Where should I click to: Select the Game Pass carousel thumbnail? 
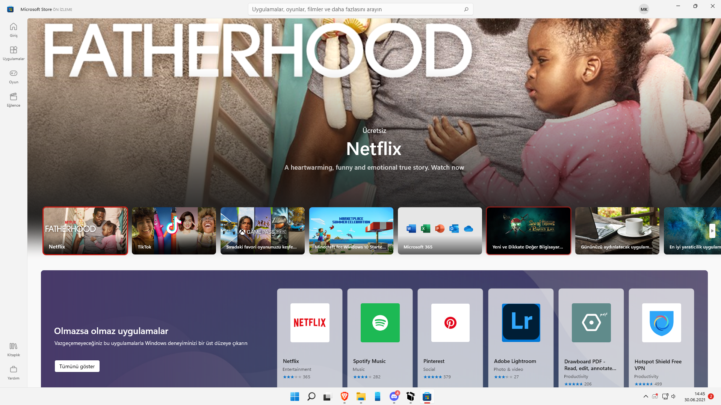tap(263, 231)
